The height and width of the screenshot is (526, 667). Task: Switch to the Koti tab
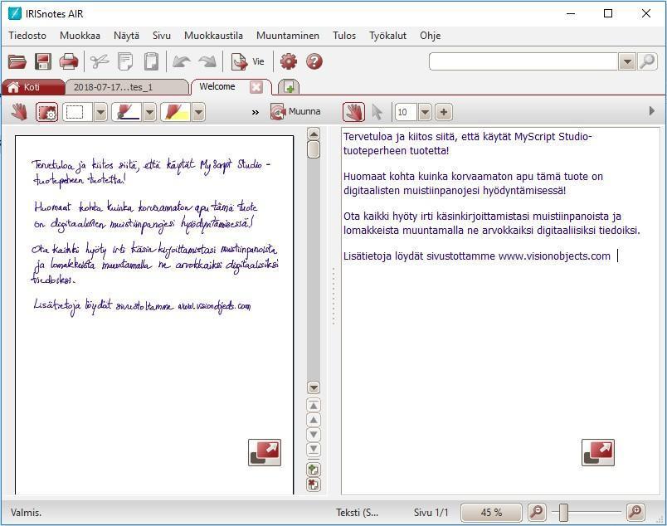coord(32,87)
